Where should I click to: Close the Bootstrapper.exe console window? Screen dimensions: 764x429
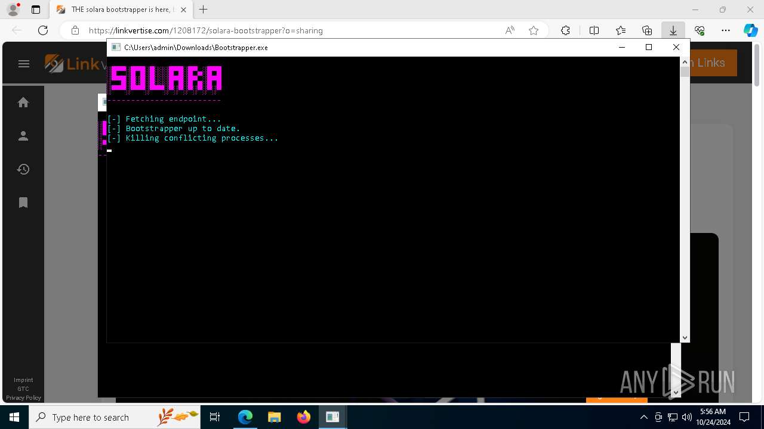pyautogui.click(x=676, y=47)
